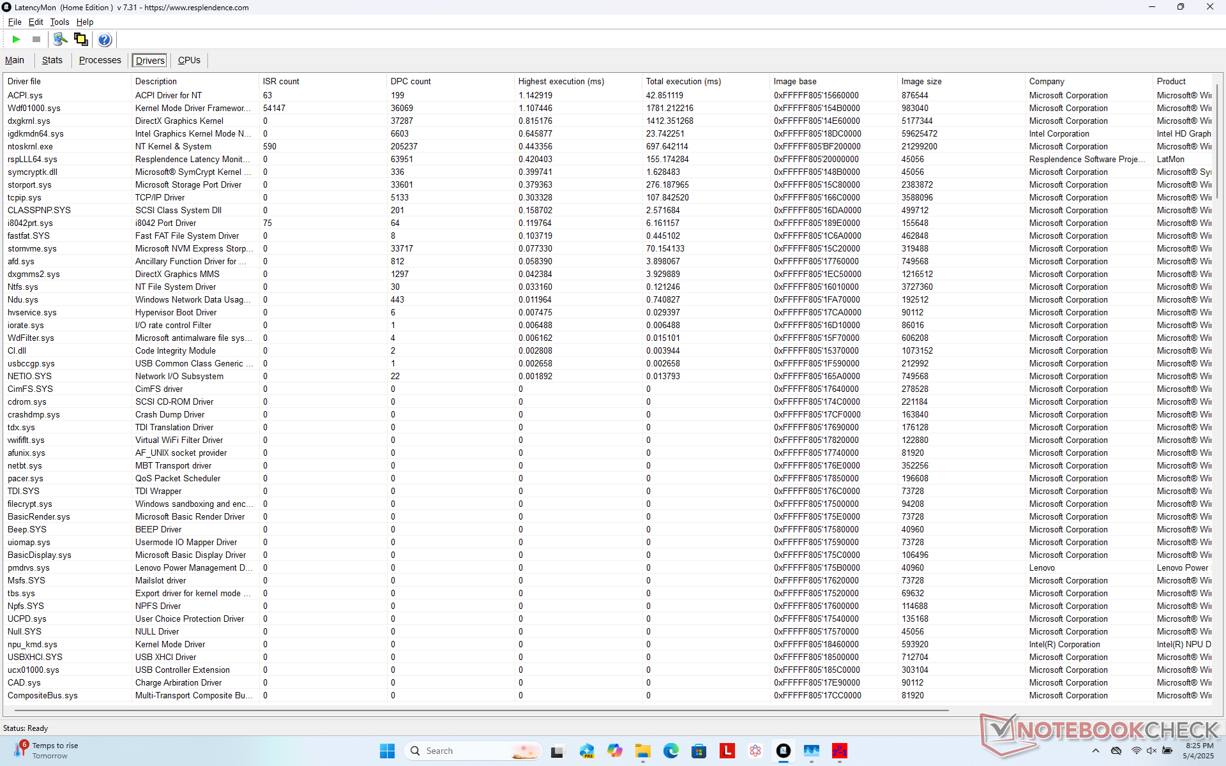Select the ntoskrnl.exe driver row
The image size is (1226, 766).
(30, 146)
